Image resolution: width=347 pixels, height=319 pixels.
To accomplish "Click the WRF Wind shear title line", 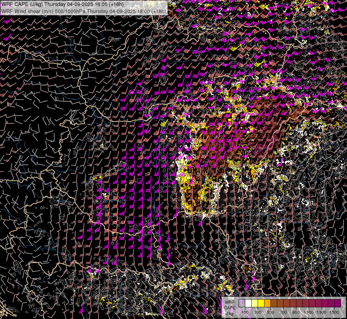I will click(84, 11).
